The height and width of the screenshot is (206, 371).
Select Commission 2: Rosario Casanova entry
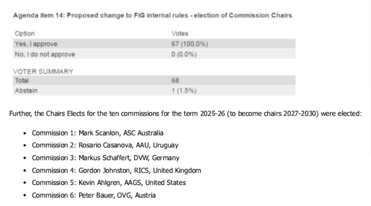(105, 145)
